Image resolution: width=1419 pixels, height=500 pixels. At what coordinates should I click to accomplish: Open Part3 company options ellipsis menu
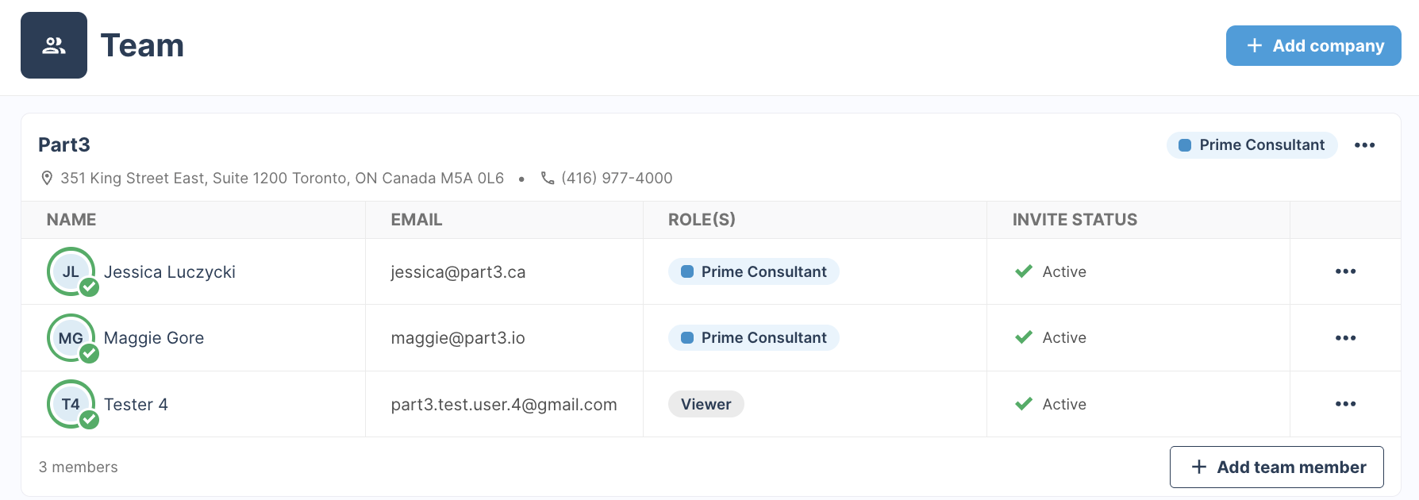click(1364, 145)
